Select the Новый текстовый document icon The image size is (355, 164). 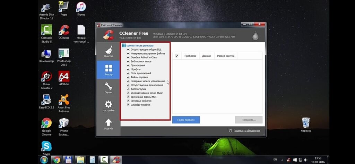[81, 34]
